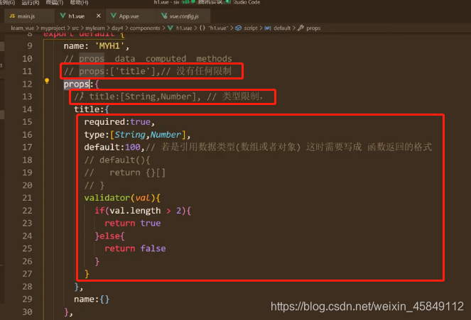Image resolution: width=471 pixels, height=320 pixels.
Task: Click 'if(val.length > 2){' code text
Action: [x=143, y=211]
